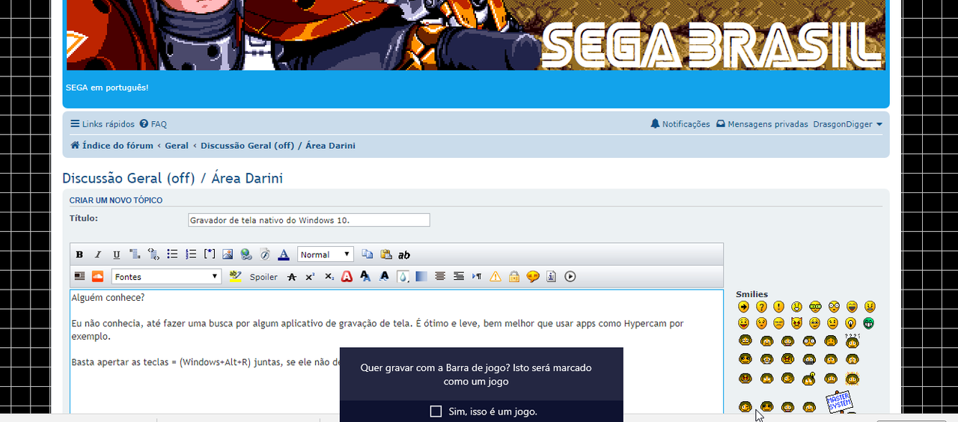The image size is (958, 422).
Task: Open Discussão Geral (off) / Área Darini breadcrumb
Action: 278,145
